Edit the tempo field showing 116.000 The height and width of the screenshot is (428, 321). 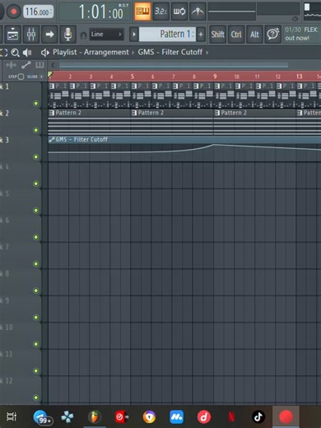pos(38,12)
